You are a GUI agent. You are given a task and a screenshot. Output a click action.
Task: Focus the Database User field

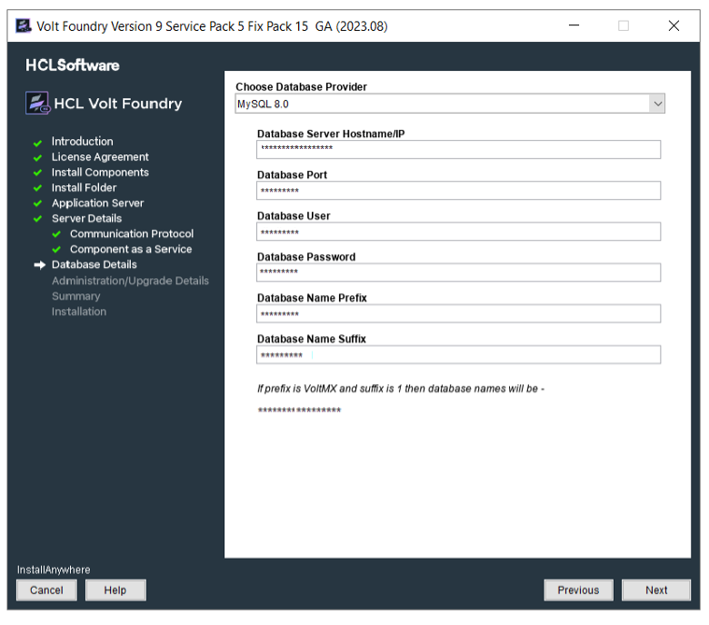point(458,232)
